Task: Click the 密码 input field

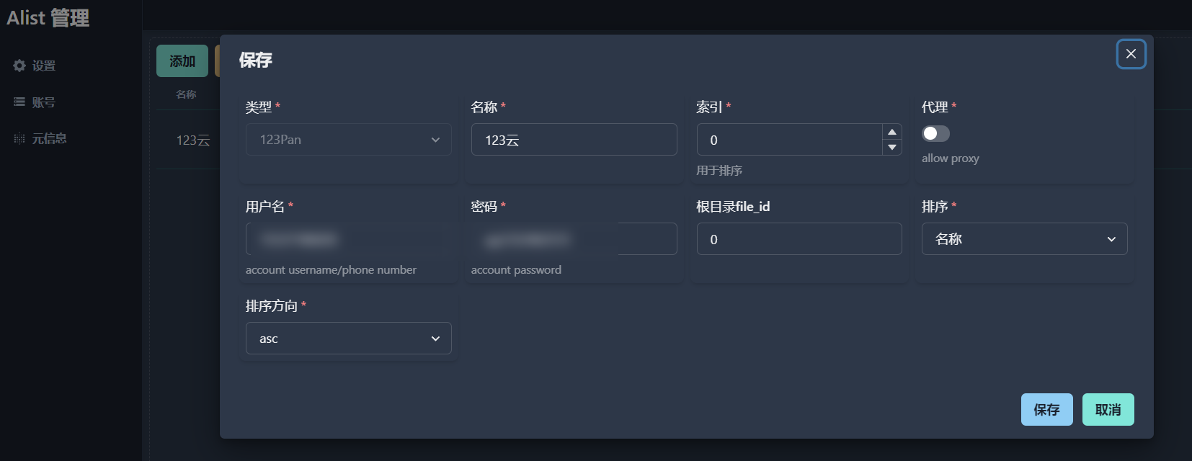Action: point(574,239)
